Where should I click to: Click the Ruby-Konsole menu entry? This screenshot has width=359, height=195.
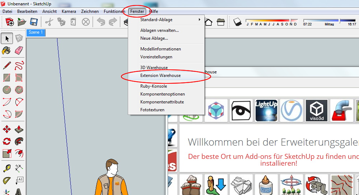153,86
